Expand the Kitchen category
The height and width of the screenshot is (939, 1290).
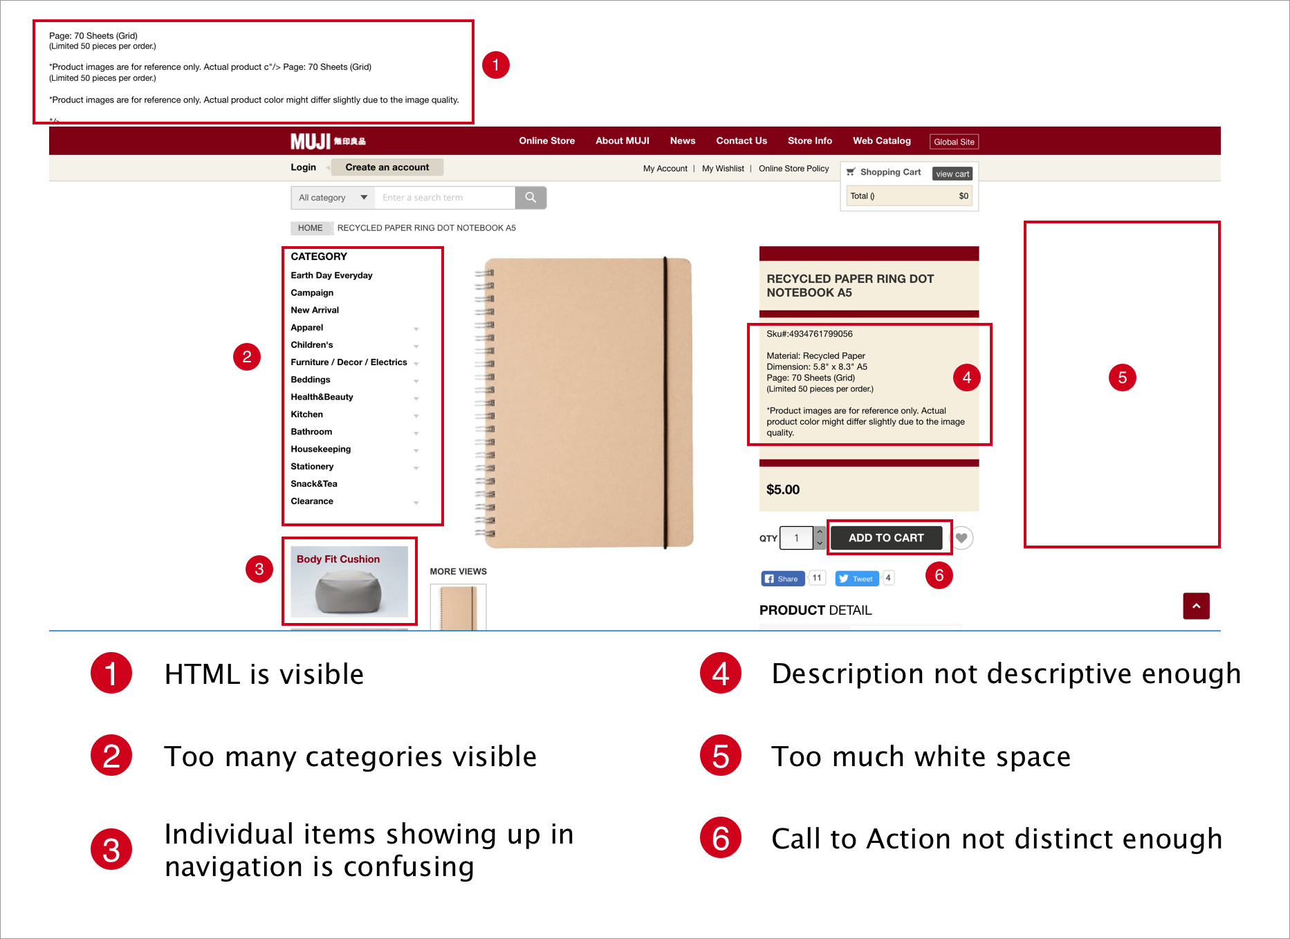coord(416,416)
